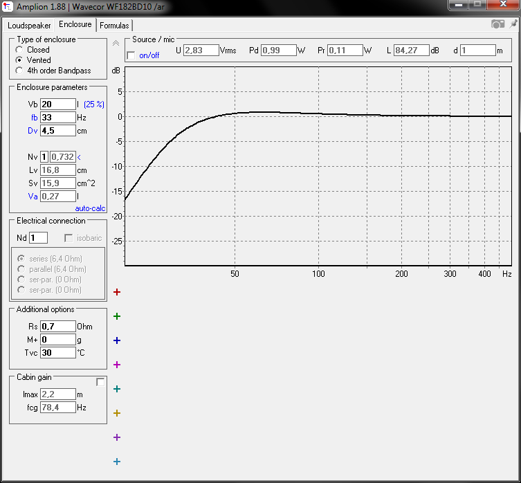Click the M+ added mass field

pyautogui.click(x=58, y=339)
